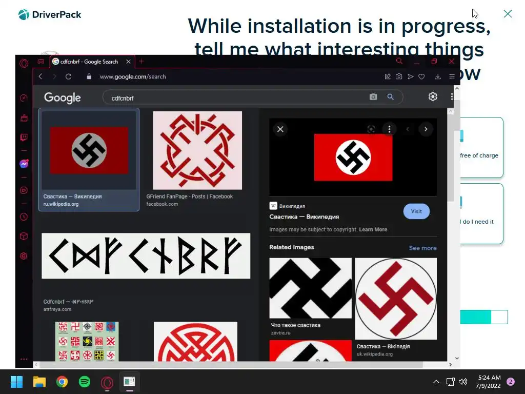Click the Learn More link
Image resolution: width=525 pixels, height=394 pixels.
[373, 229]
